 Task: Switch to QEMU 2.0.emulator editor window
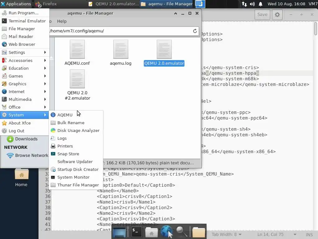click(x=114, y=4)
